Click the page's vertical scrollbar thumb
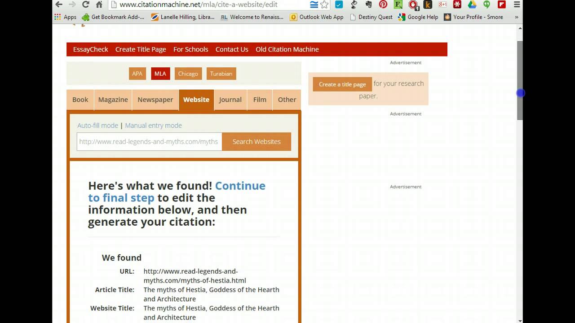Screen dimensions: 575x323 520,81
